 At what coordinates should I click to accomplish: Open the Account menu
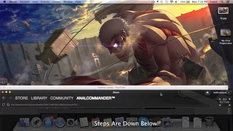pyautogui.click(x=24, y=2)
